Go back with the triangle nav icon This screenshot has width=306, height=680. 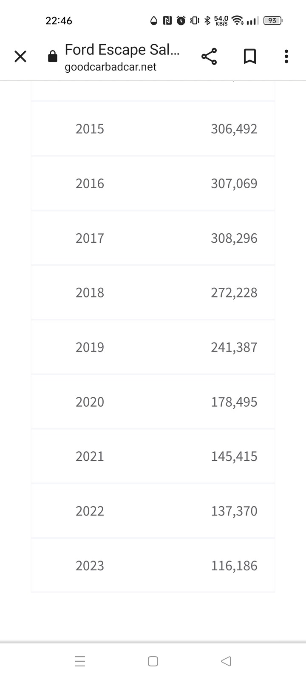(x=226, y=661)
